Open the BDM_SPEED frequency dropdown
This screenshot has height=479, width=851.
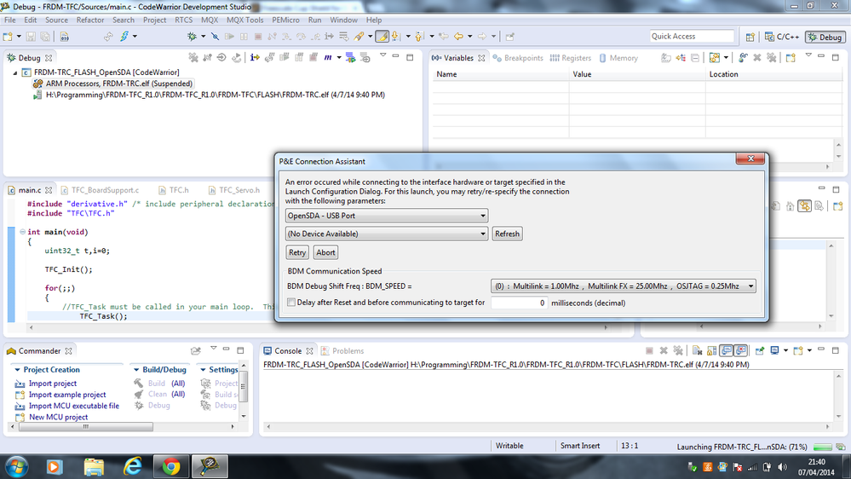pos(623,286)
